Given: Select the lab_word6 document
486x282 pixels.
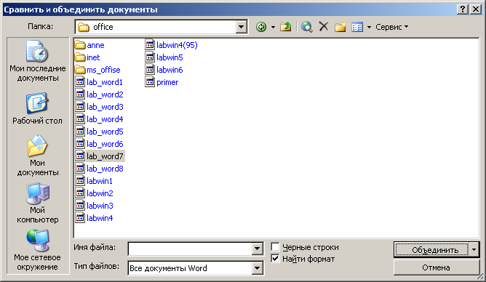Looking at the screenshot, I should 99,144.
